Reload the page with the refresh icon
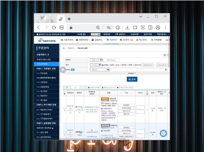This screenshot has height=152, width=204. pos(54,27)
